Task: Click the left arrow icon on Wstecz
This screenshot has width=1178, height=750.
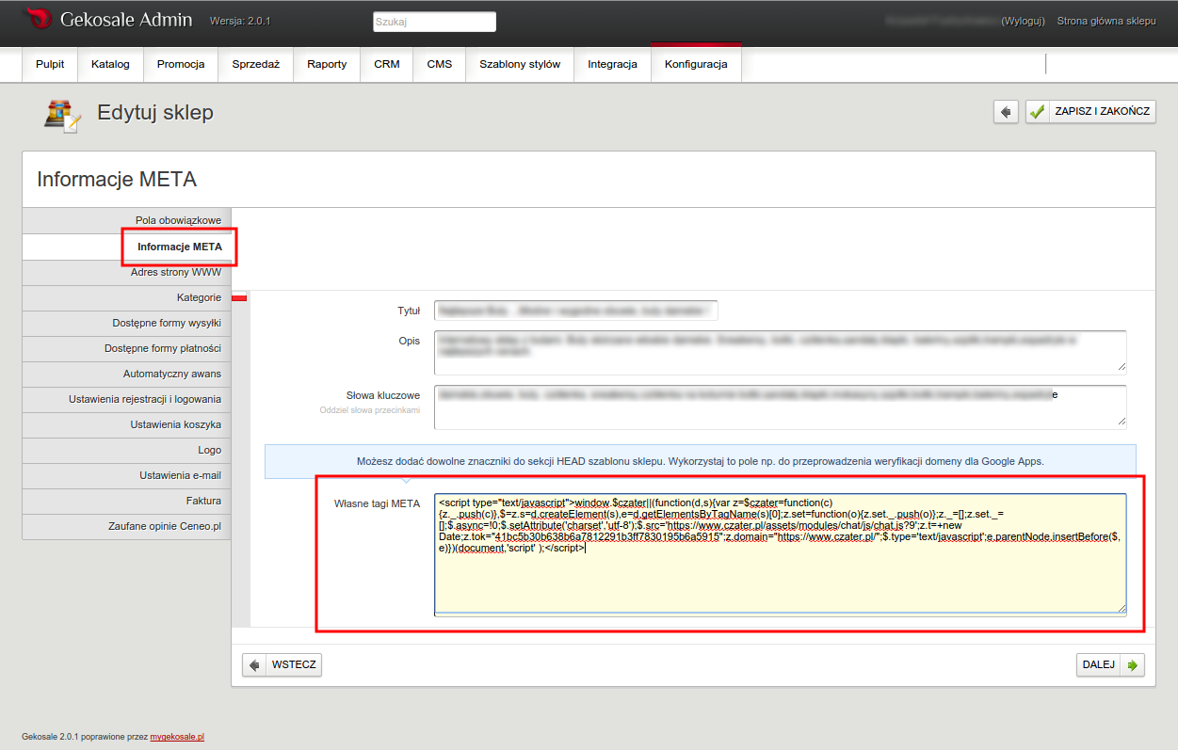Action: [x=255, y=664]
